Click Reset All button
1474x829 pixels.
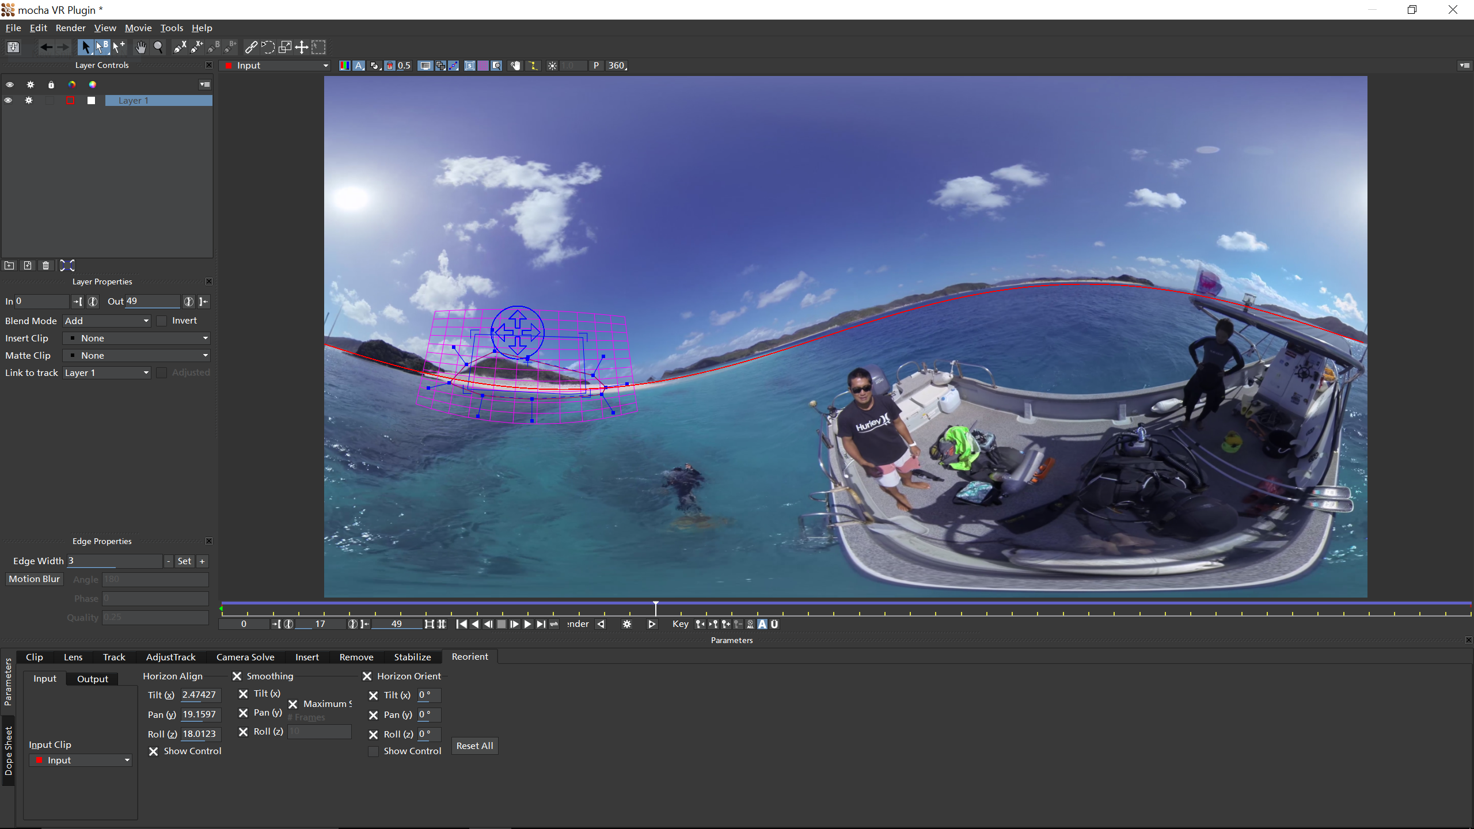pos(474,746)
